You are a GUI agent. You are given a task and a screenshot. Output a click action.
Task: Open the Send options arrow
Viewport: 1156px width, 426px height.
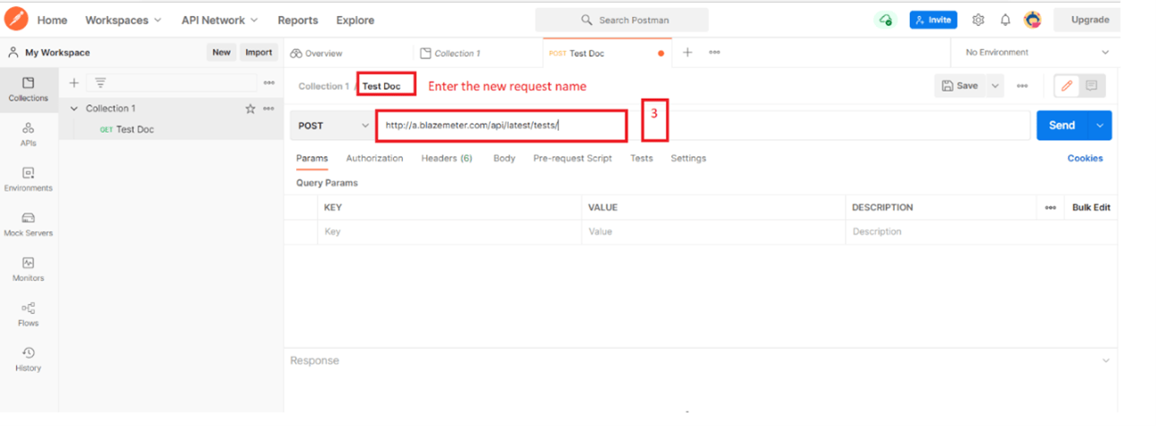tap(1100, 126)
